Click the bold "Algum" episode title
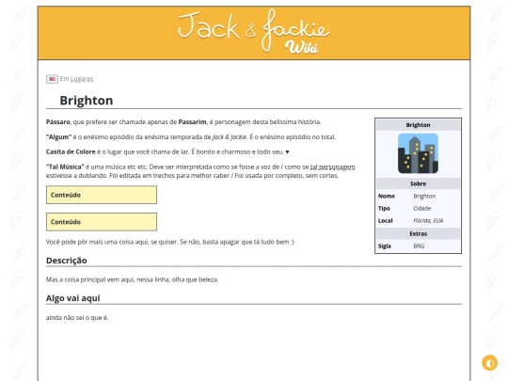Viewport: 508px width, 381px height. tap(58, 136)
